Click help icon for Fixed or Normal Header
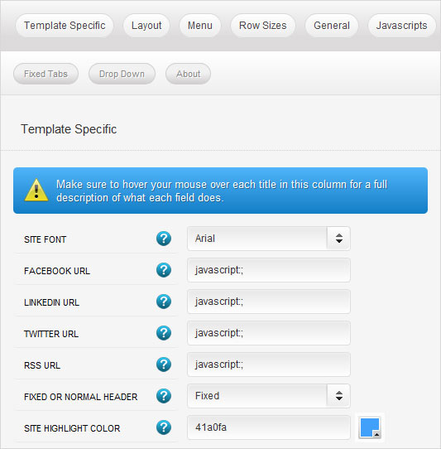 pyautogui.click(x=164, y=396)
